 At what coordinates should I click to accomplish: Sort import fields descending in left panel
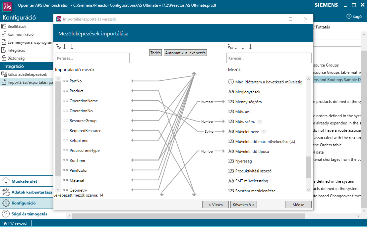[x=73, y=47]
